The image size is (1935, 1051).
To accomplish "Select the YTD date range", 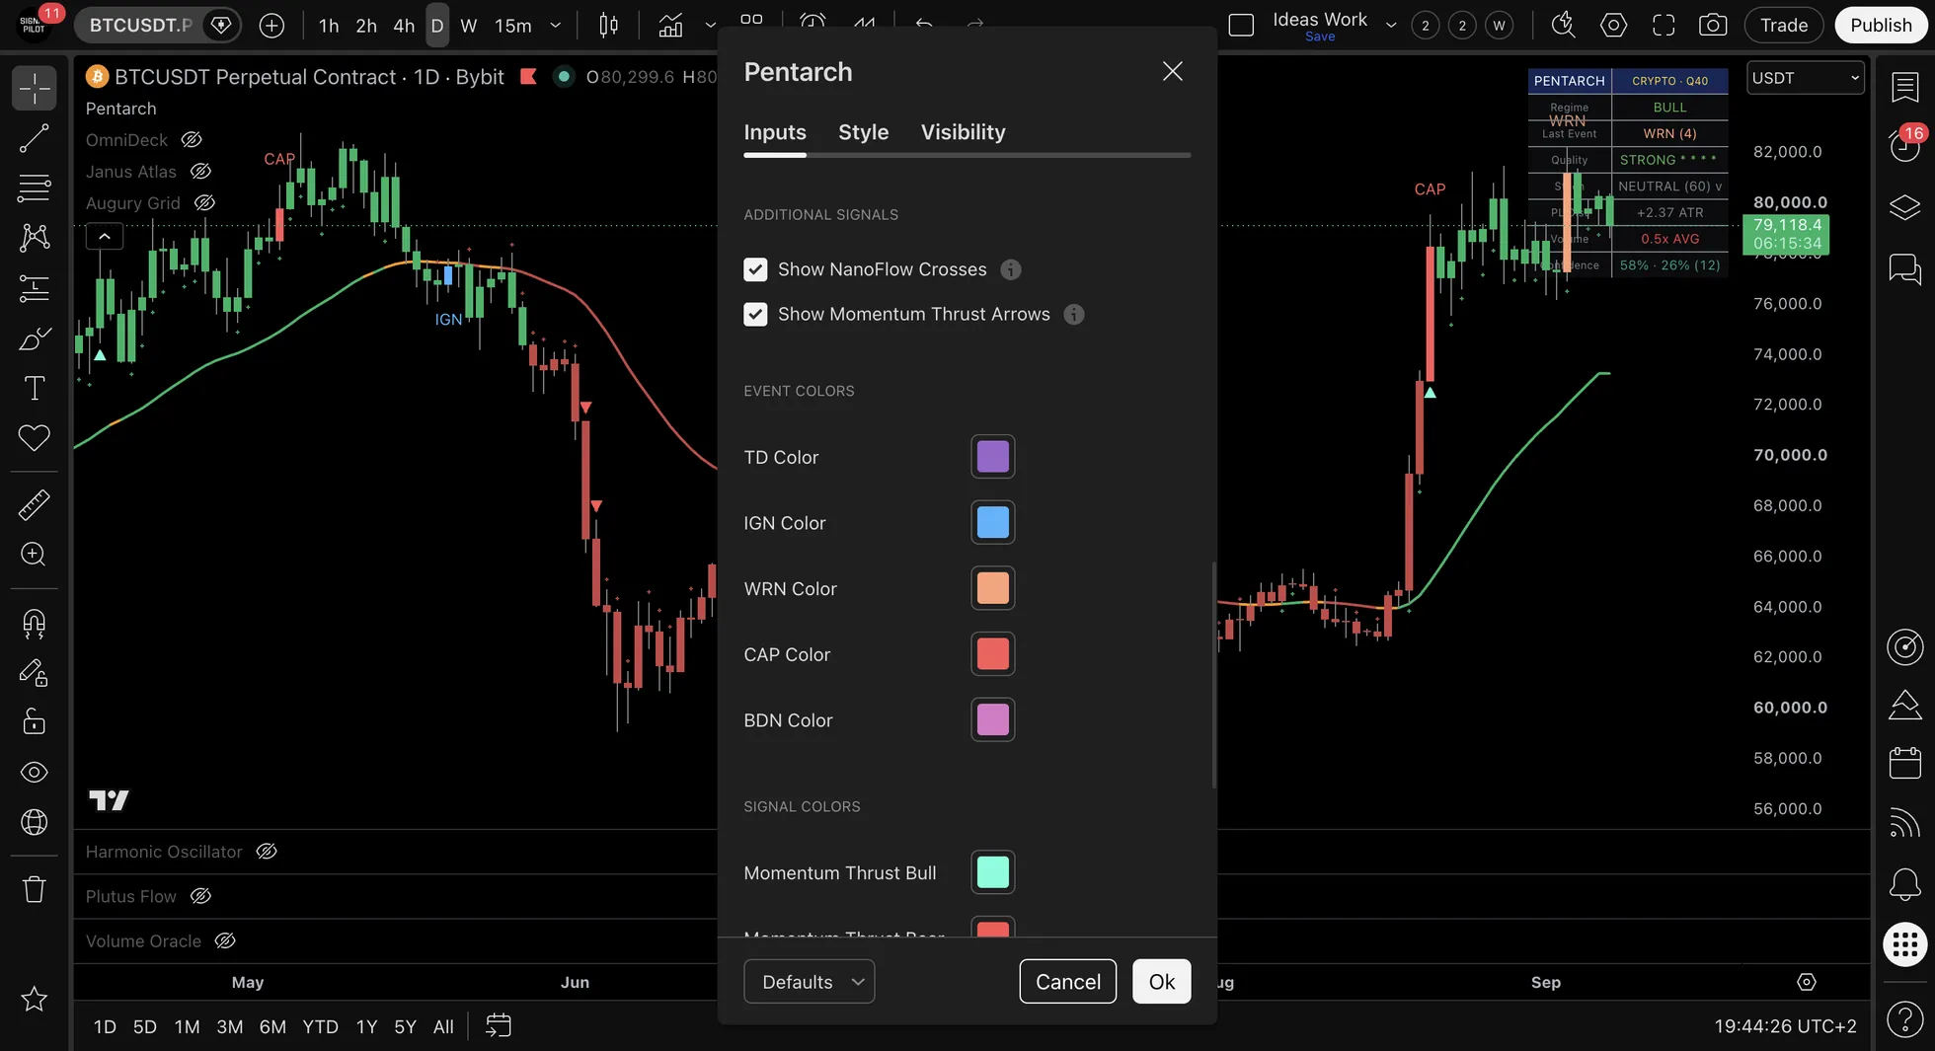I will pyautogui.click(x=320, y=1026).
